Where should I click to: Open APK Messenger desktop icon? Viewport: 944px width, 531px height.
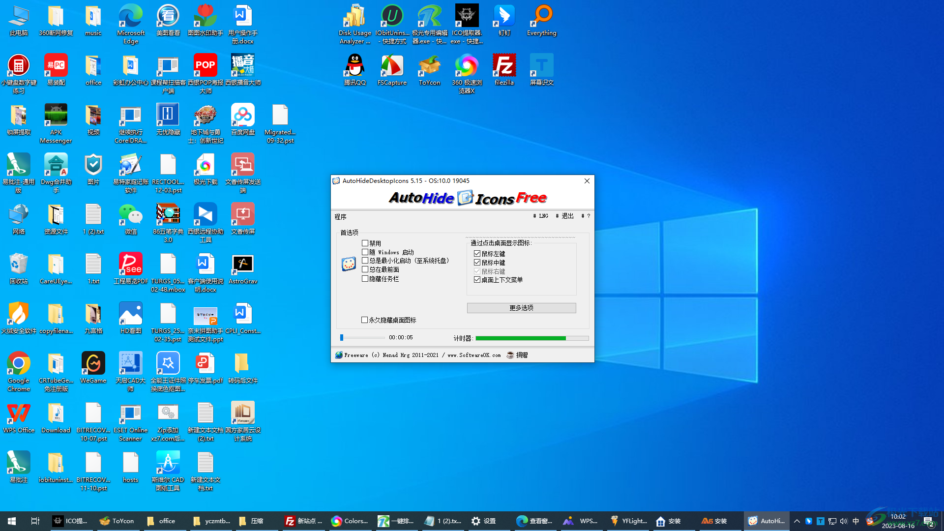tap(56, 123)
